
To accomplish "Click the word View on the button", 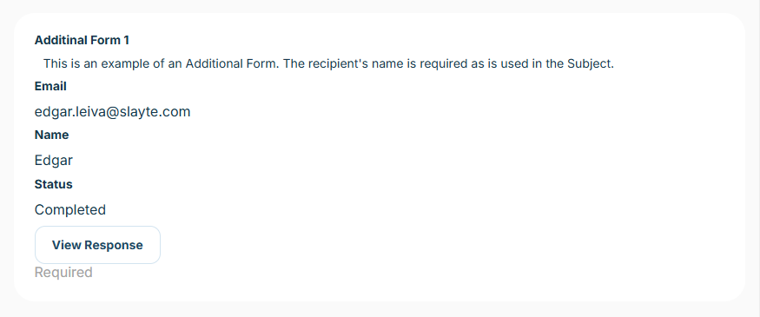I will click(x=67, y=245).
